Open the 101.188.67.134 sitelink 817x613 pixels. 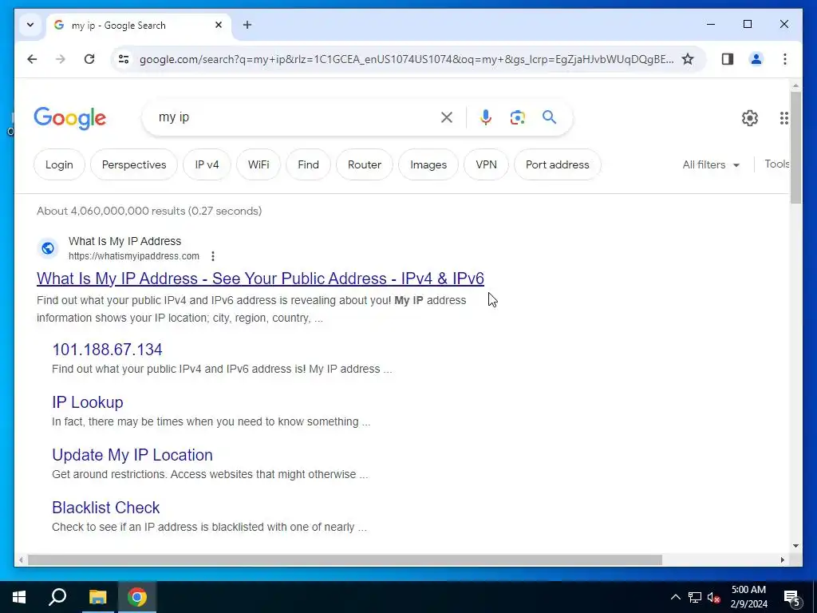click(108, 350)
